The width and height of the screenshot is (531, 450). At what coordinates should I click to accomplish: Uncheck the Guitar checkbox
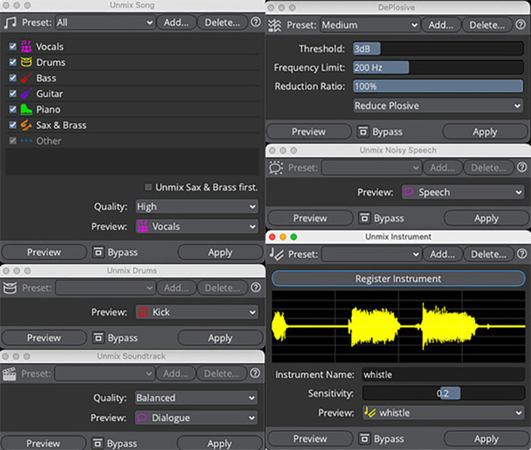click(x=13, y=93)
